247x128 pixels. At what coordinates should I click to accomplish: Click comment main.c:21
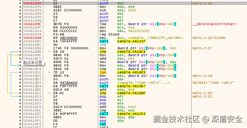point(202,97)
